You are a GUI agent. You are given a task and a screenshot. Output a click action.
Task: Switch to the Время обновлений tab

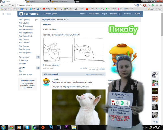(62, 2)
